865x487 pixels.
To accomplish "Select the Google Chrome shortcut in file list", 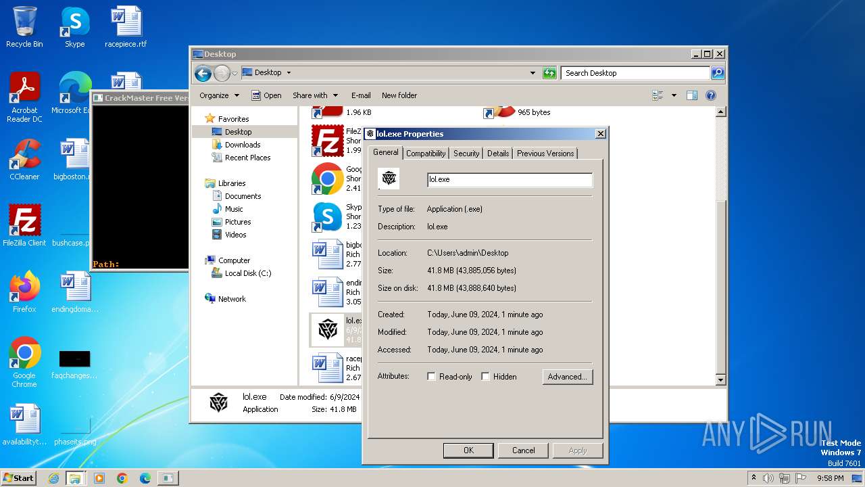I will pyautogui.click(x=336, y=179).
